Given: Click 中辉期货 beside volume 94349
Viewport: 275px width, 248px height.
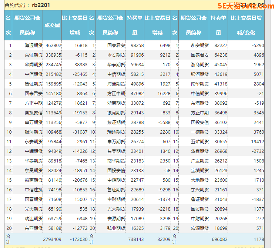Looking at the screenshot, I should [x=34, y=151].
